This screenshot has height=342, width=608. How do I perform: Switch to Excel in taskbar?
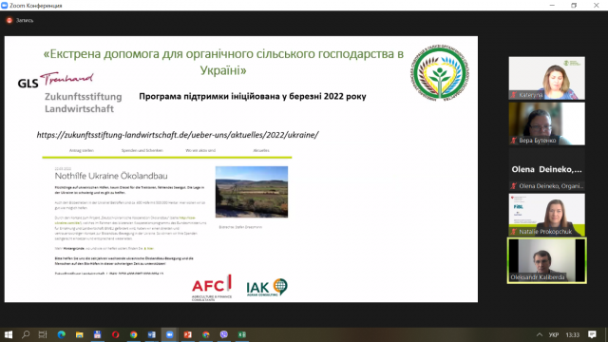241,334
